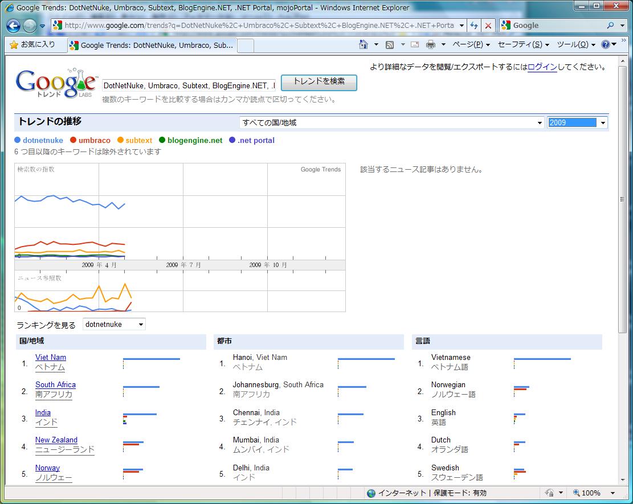633x504 pixels.
Task: Open the ツール(O) menu
Action: [x=576, y=44]
